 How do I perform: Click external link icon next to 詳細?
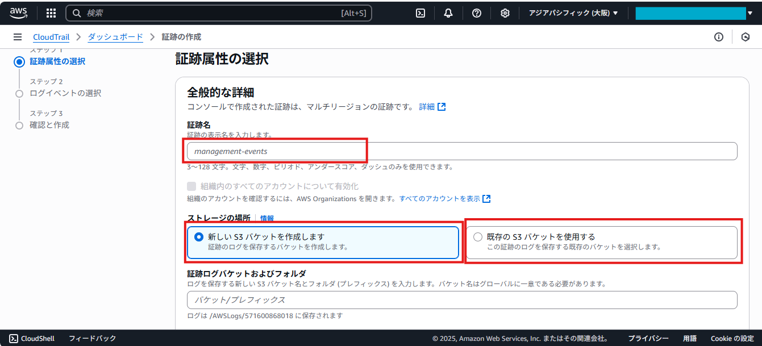(x=442, y=107)
